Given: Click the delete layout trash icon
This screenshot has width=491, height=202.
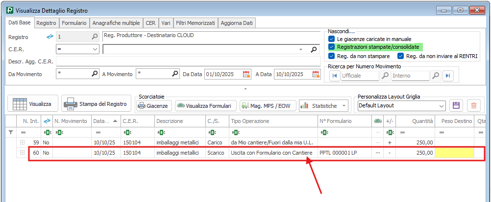Looking at the screenshot, I should coord(473,105).
